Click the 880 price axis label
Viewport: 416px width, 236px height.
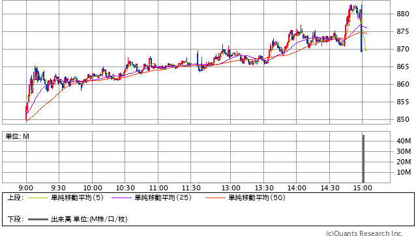[x=403, y=14]
